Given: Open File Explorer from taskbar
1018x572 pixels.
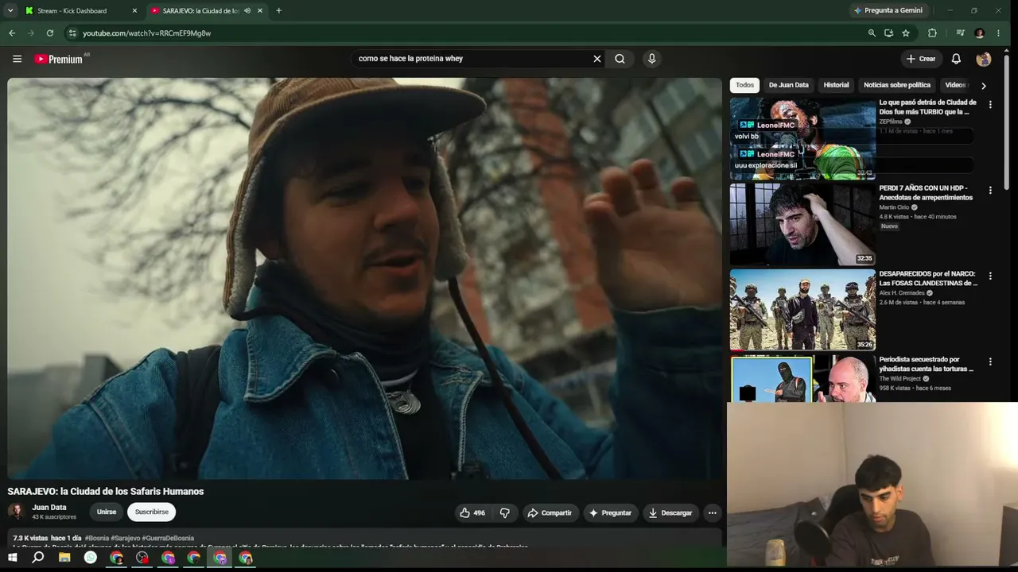Looking at the screenshot, I should pos(64,558).
